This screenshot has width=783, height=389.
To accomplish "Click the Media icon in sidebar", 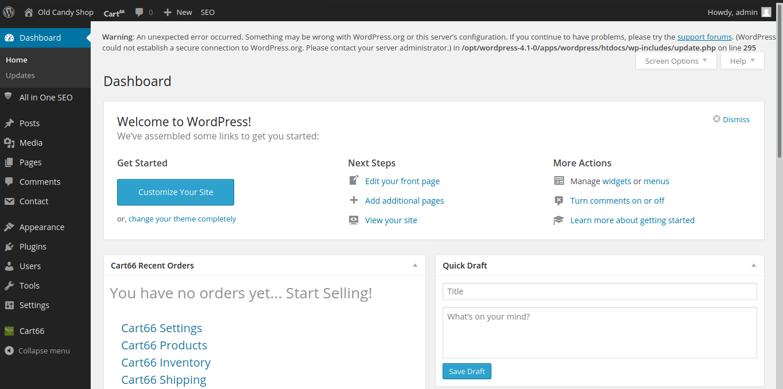I will [9, 143].
